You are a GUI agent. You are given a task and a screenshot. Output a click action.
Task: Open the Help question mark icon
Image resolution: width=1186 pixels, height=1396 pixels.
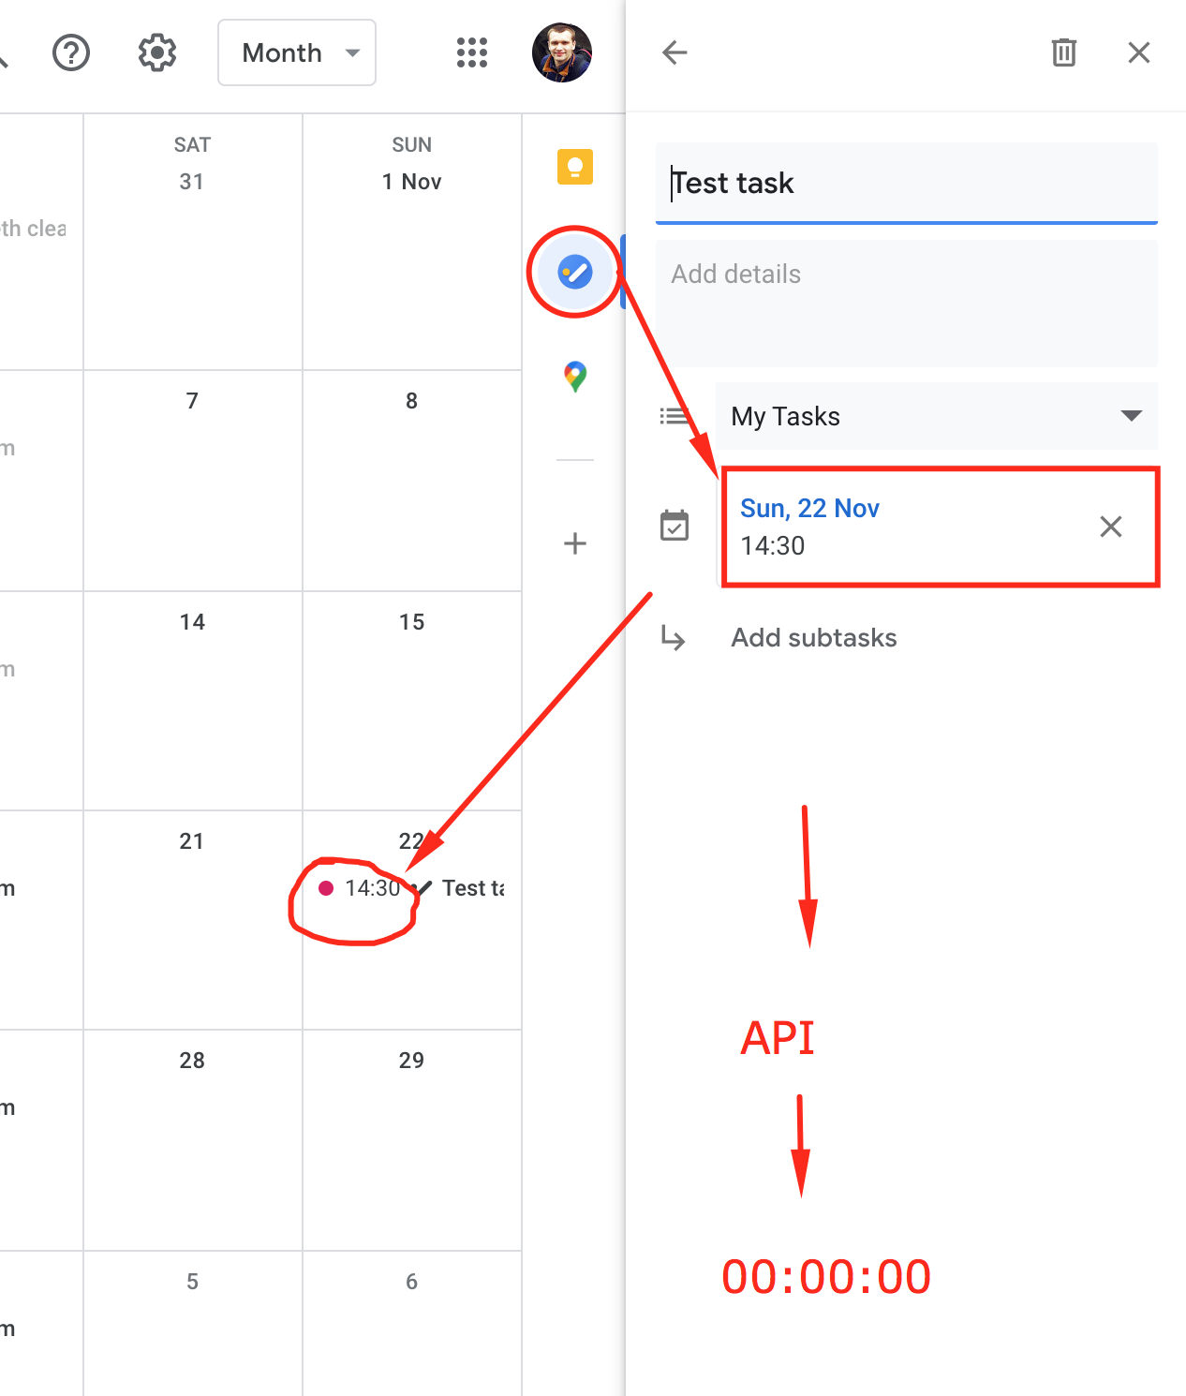(71, 52)
